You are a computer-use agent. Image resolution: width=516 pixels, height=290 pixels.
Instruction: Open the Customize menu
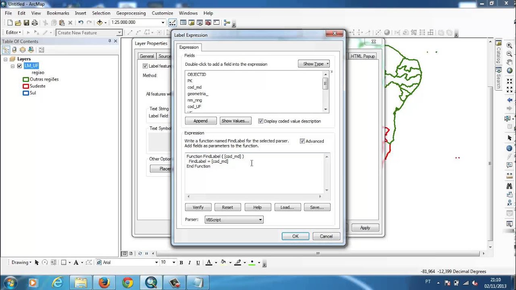pos(162,13)
